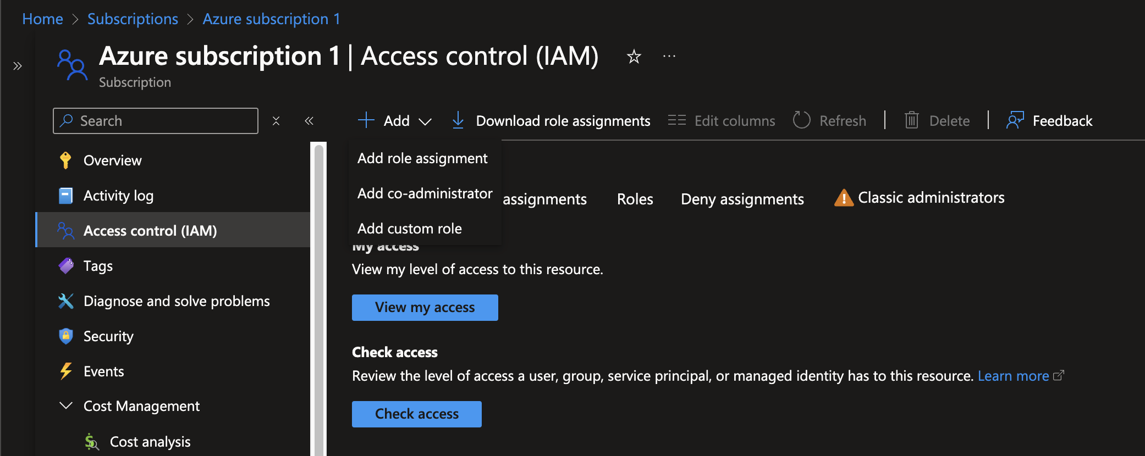Go to the Home breadcrumb
The height and width of the screenshot is (456, 1145).
pyautogui.click(x=42, y=19)
